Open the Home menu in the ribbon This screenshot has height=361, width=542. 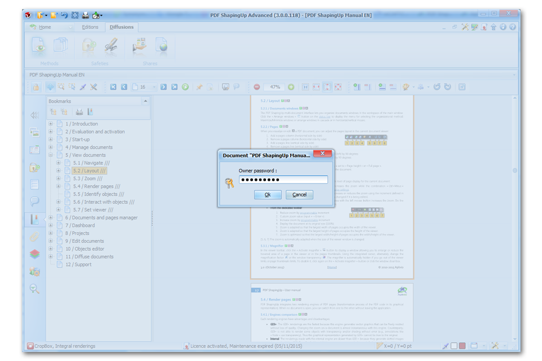[x=45, y=27]
